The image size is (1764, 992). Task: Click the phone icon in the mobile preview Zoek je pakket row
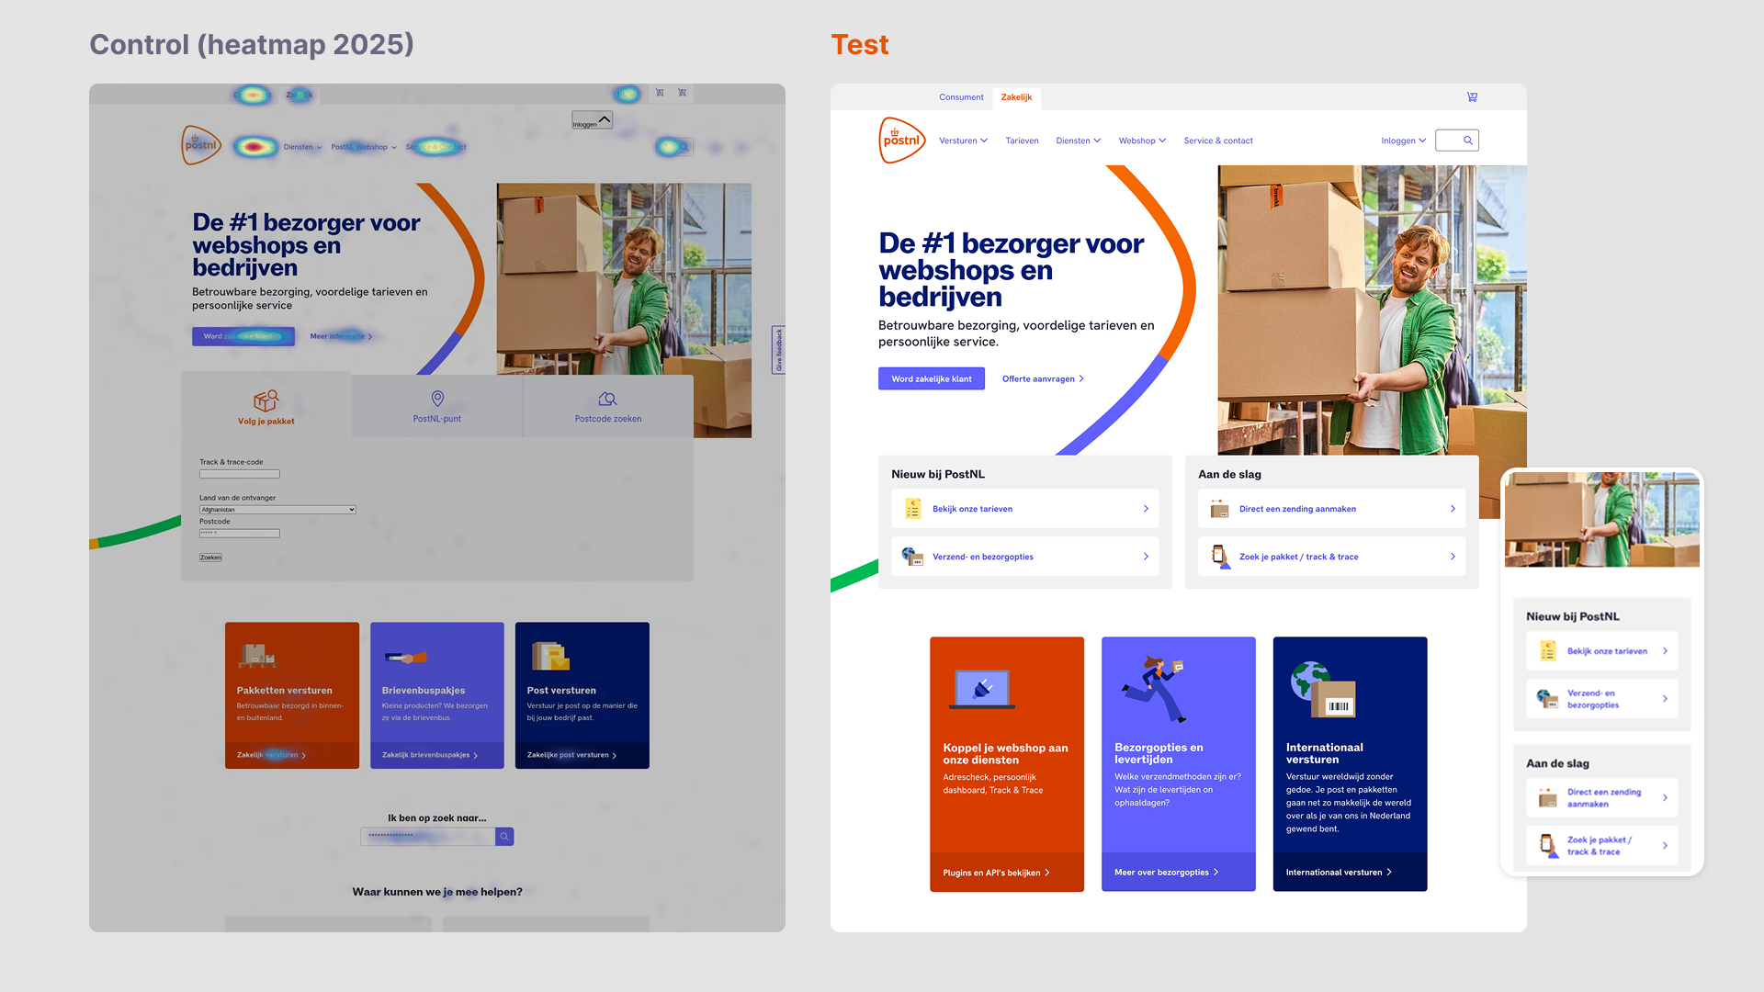(1549, 846)
